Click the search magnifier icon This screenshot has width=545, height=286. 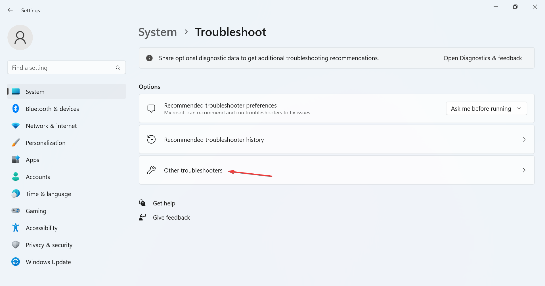[x=118, y=68]
